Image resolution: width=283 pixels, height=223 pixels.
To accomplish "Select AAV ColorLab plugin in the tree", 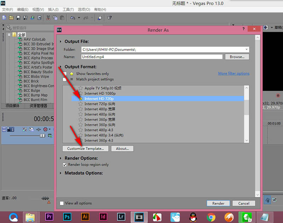I will tap(35, 39).
